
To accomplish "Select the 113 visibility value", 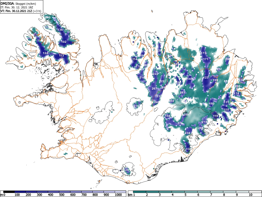I will tap(61, 55).
